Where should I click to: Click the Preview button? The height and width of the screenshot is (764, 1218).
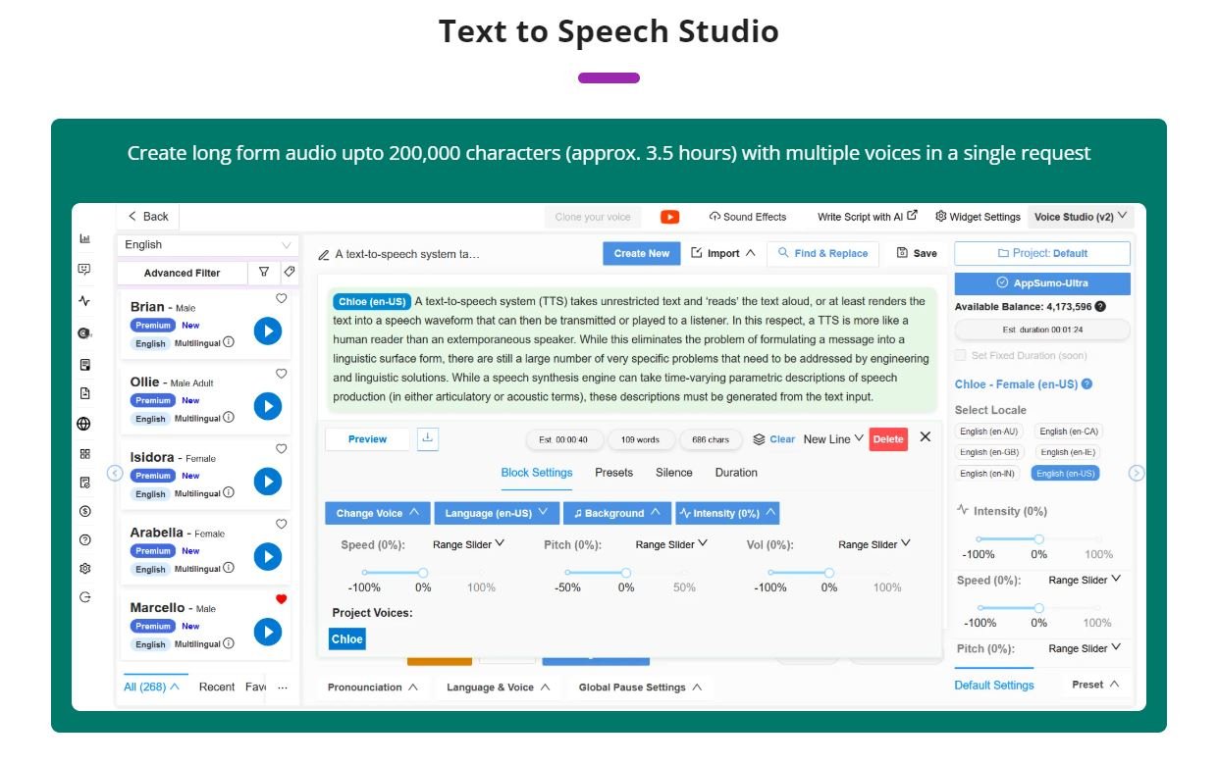pos(368,439)
